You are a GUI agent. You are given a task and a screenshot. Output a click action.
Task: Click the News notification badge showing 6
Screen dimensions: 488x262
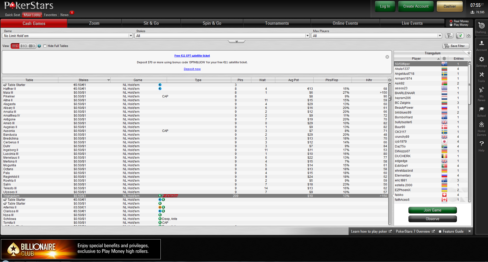coord(72,13)
